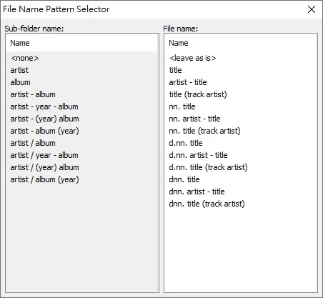Pick 'dnn. artist - title' file name pattern

pyautogui.click(x=197, y=192)
